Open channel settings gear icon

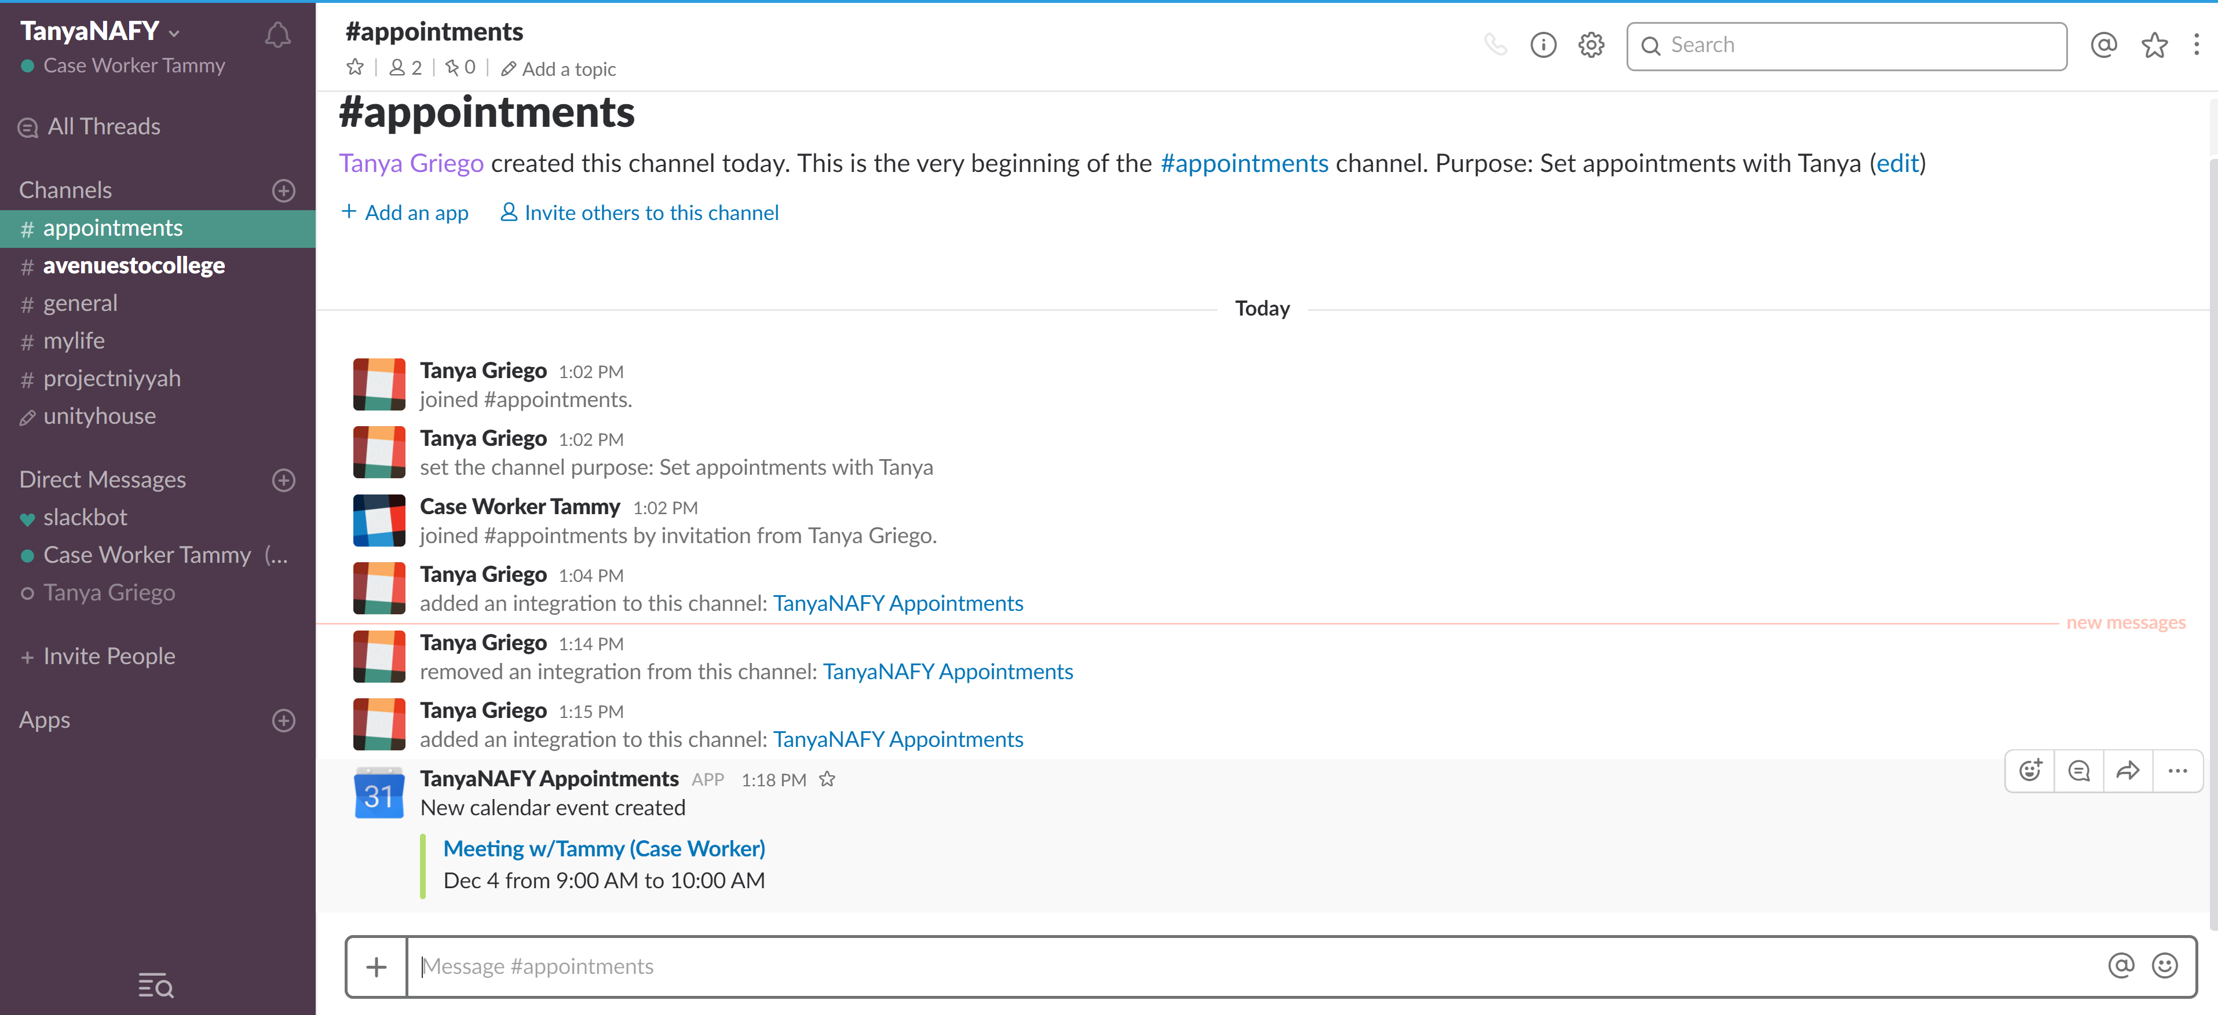pyautogui.click(x=1591, y=45)
